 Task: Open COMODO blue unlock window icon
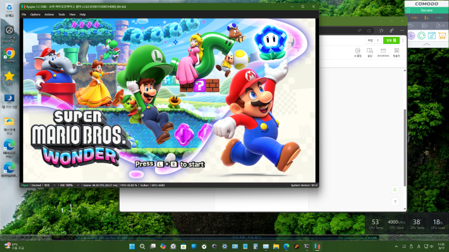click(x=432, y=36)
